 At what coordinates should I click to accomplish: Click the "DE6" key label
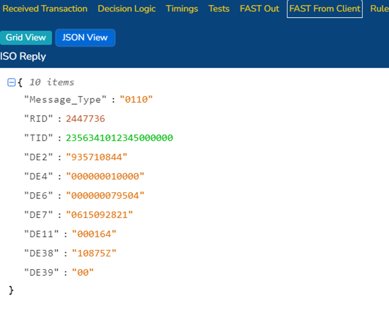[x=38, y=196]
